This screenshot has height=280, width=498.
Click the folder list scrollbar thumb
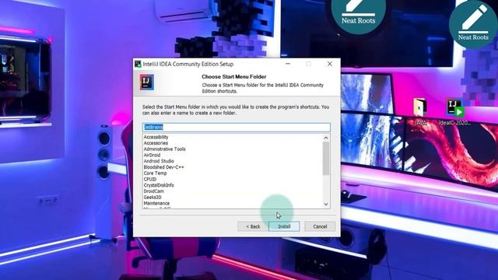[x=326, y=159]
